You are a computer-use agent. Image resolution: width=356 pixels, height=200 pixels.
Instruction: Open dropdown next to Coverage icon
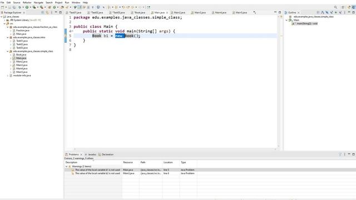click(38, 7)
